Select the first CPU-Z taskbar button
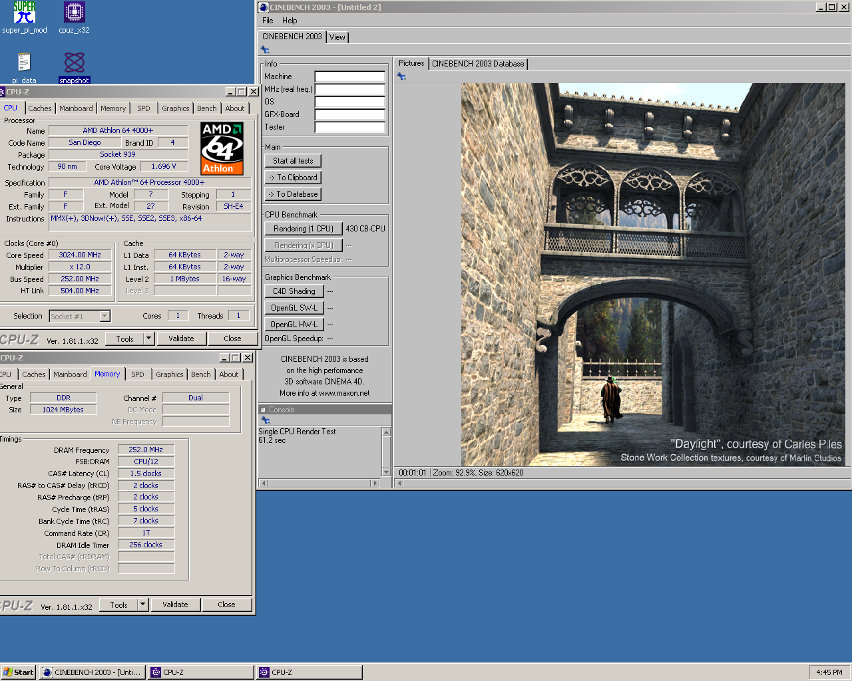This screenshot has width=852, height=681. pyautogui.click(x=201, y=672)
